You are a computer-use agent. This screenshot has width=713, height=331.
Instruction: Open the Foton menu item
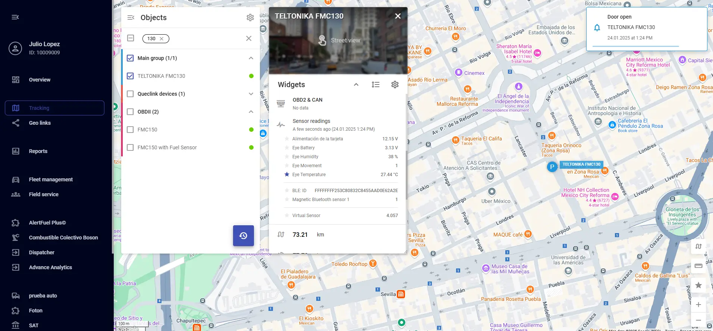tap(54, 311)
